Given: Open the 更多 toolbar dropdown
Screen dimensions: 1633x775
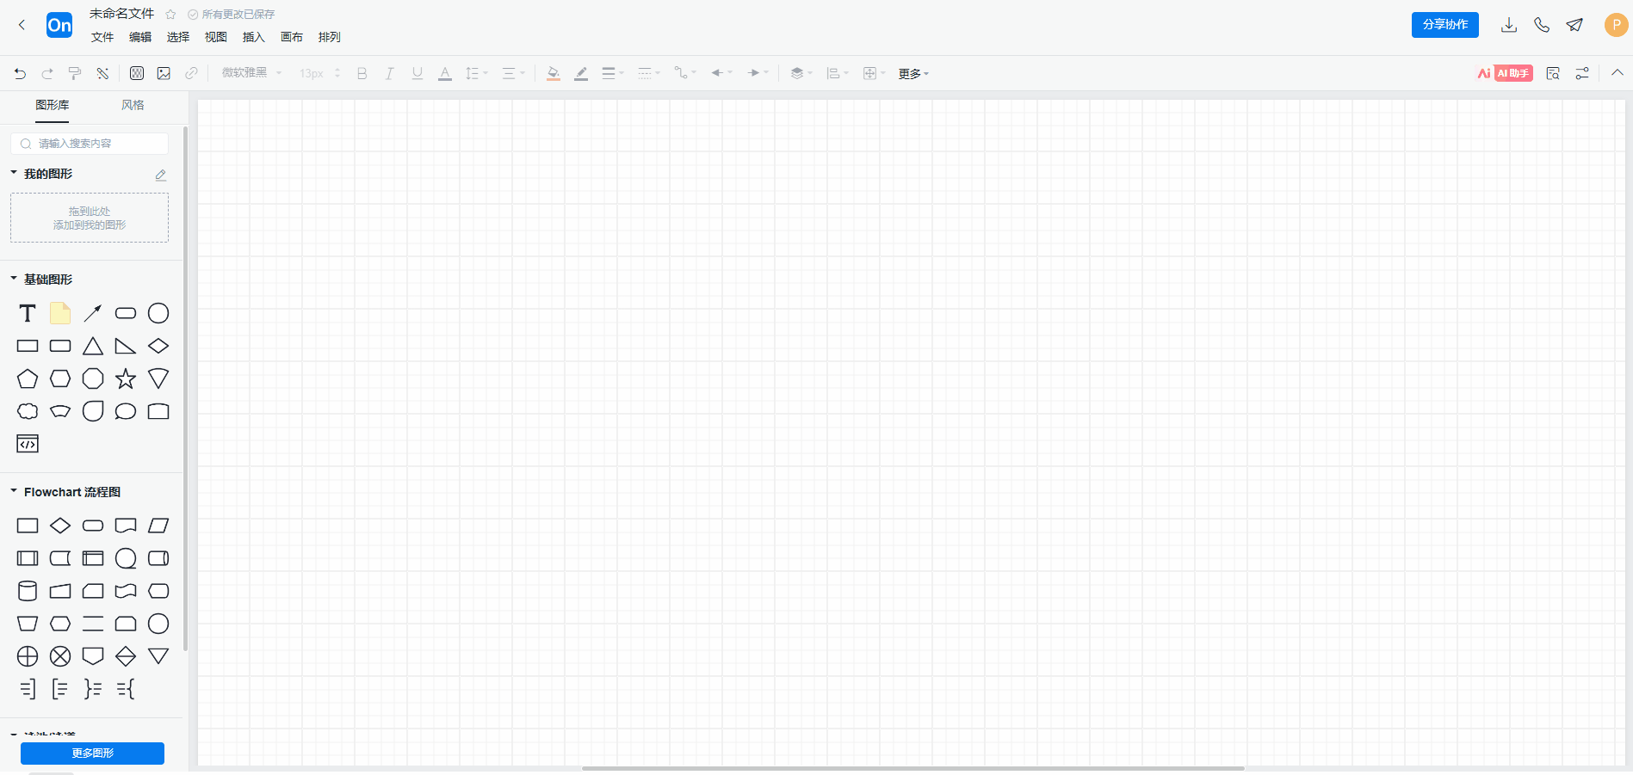Looking at the screenshot, I should point(913,74).
